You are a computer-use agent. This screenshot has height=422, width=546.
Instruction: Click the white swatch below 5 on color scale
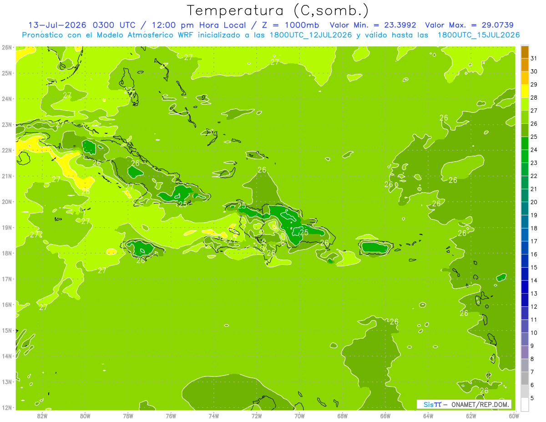point(525,404)
